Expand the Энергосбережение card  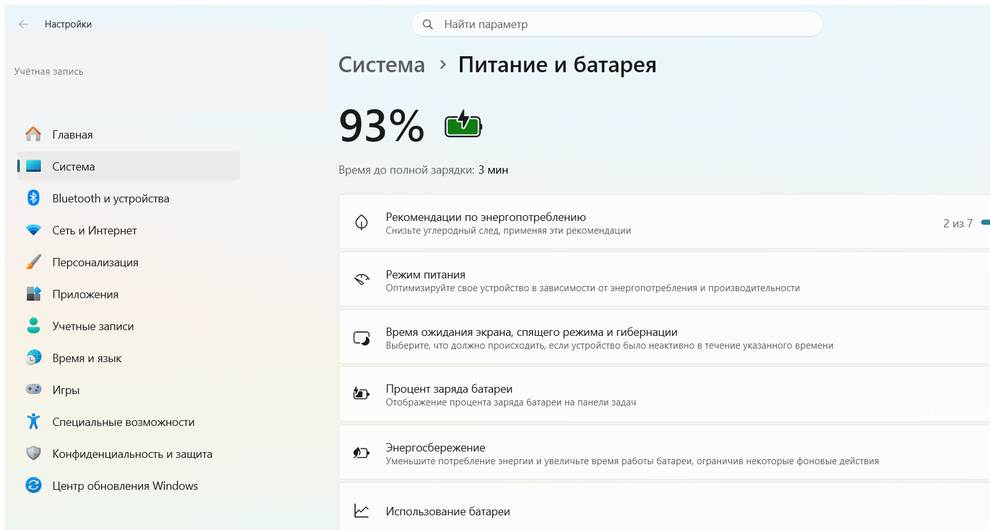pos(664,452)
